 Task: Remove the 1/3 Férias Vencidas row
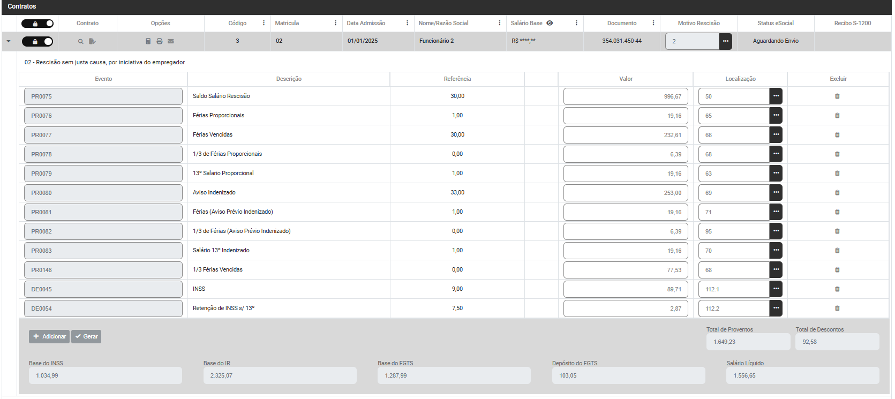point(838,270)
